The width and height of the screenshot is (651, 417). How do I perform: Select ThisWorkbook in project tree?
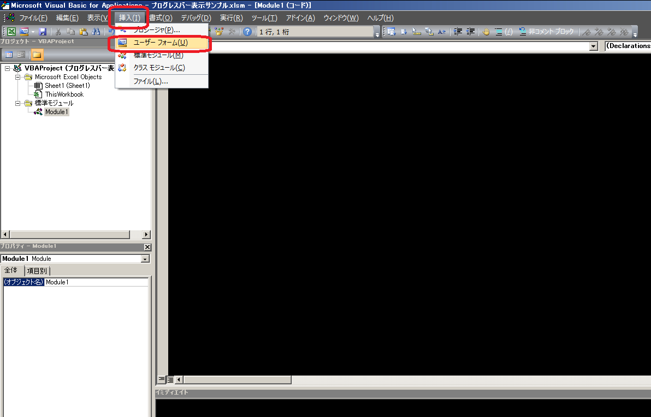click(64, 94)
